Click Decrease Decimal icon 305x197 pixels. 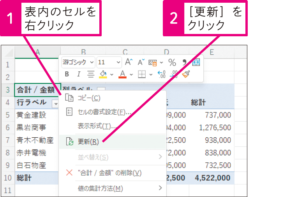(174, 74)
